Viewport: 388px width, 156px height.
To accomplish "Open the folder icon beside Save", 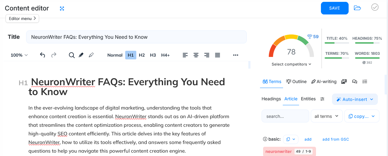I will click(x=357, y=8).
